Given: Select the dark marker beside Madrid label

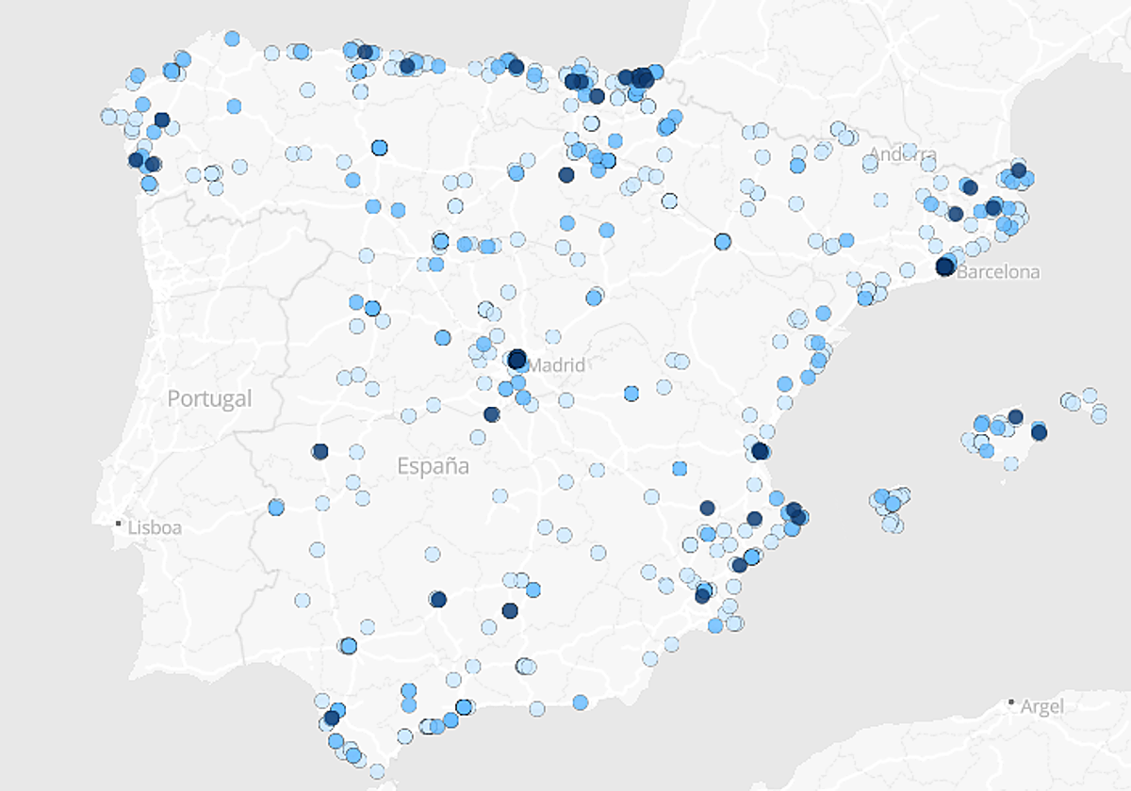Looking at the screenshot, I should 516,359.
